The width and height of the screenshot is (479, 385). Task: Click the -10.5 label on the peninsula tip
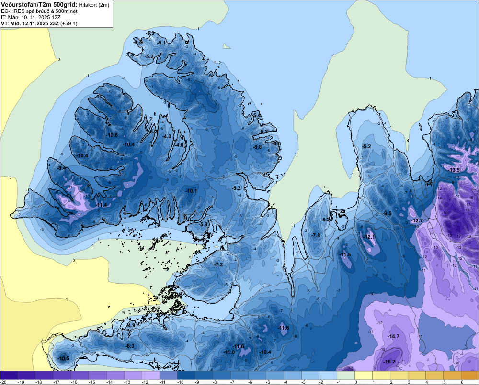[64, 359]
